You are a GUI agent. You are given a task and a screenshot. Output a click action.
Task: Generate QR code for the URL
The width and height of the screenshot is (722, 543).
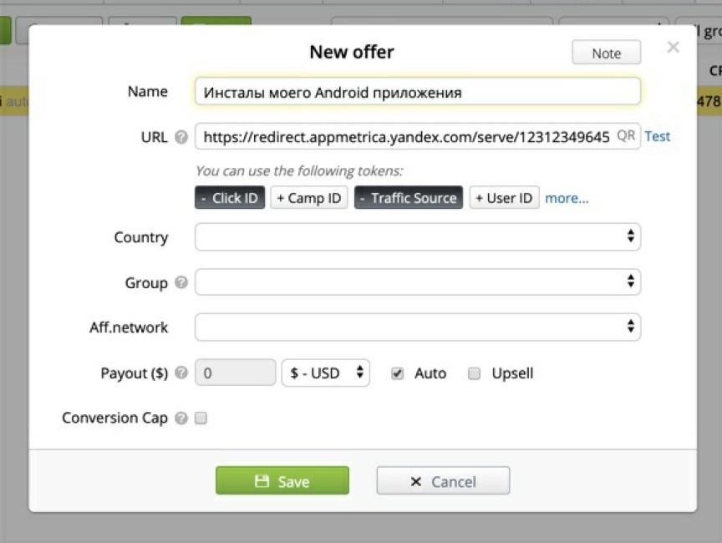(626, 135)
